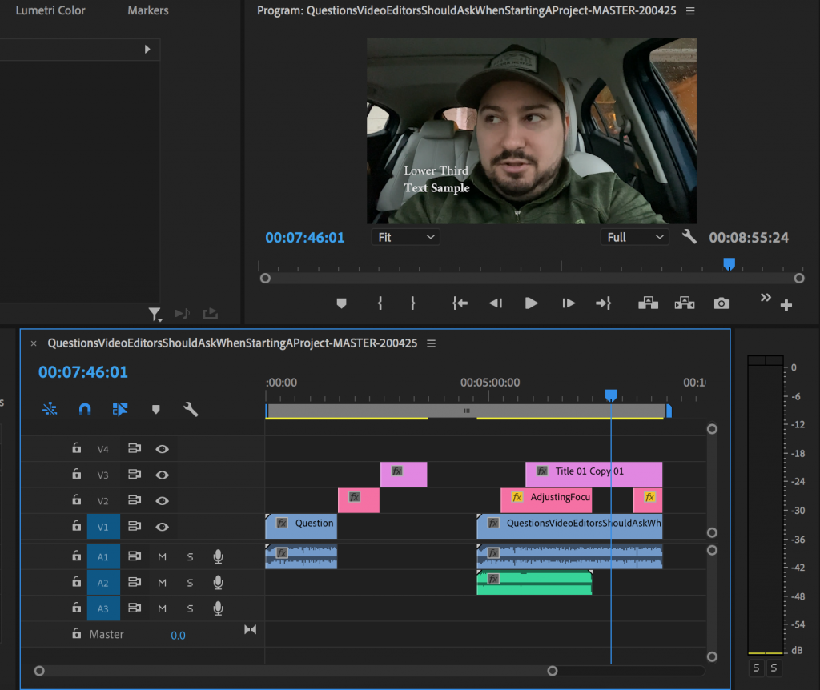Hide V4 track output eye
The width and height of the screenshot is (820, 690).
tap(162, 449)
